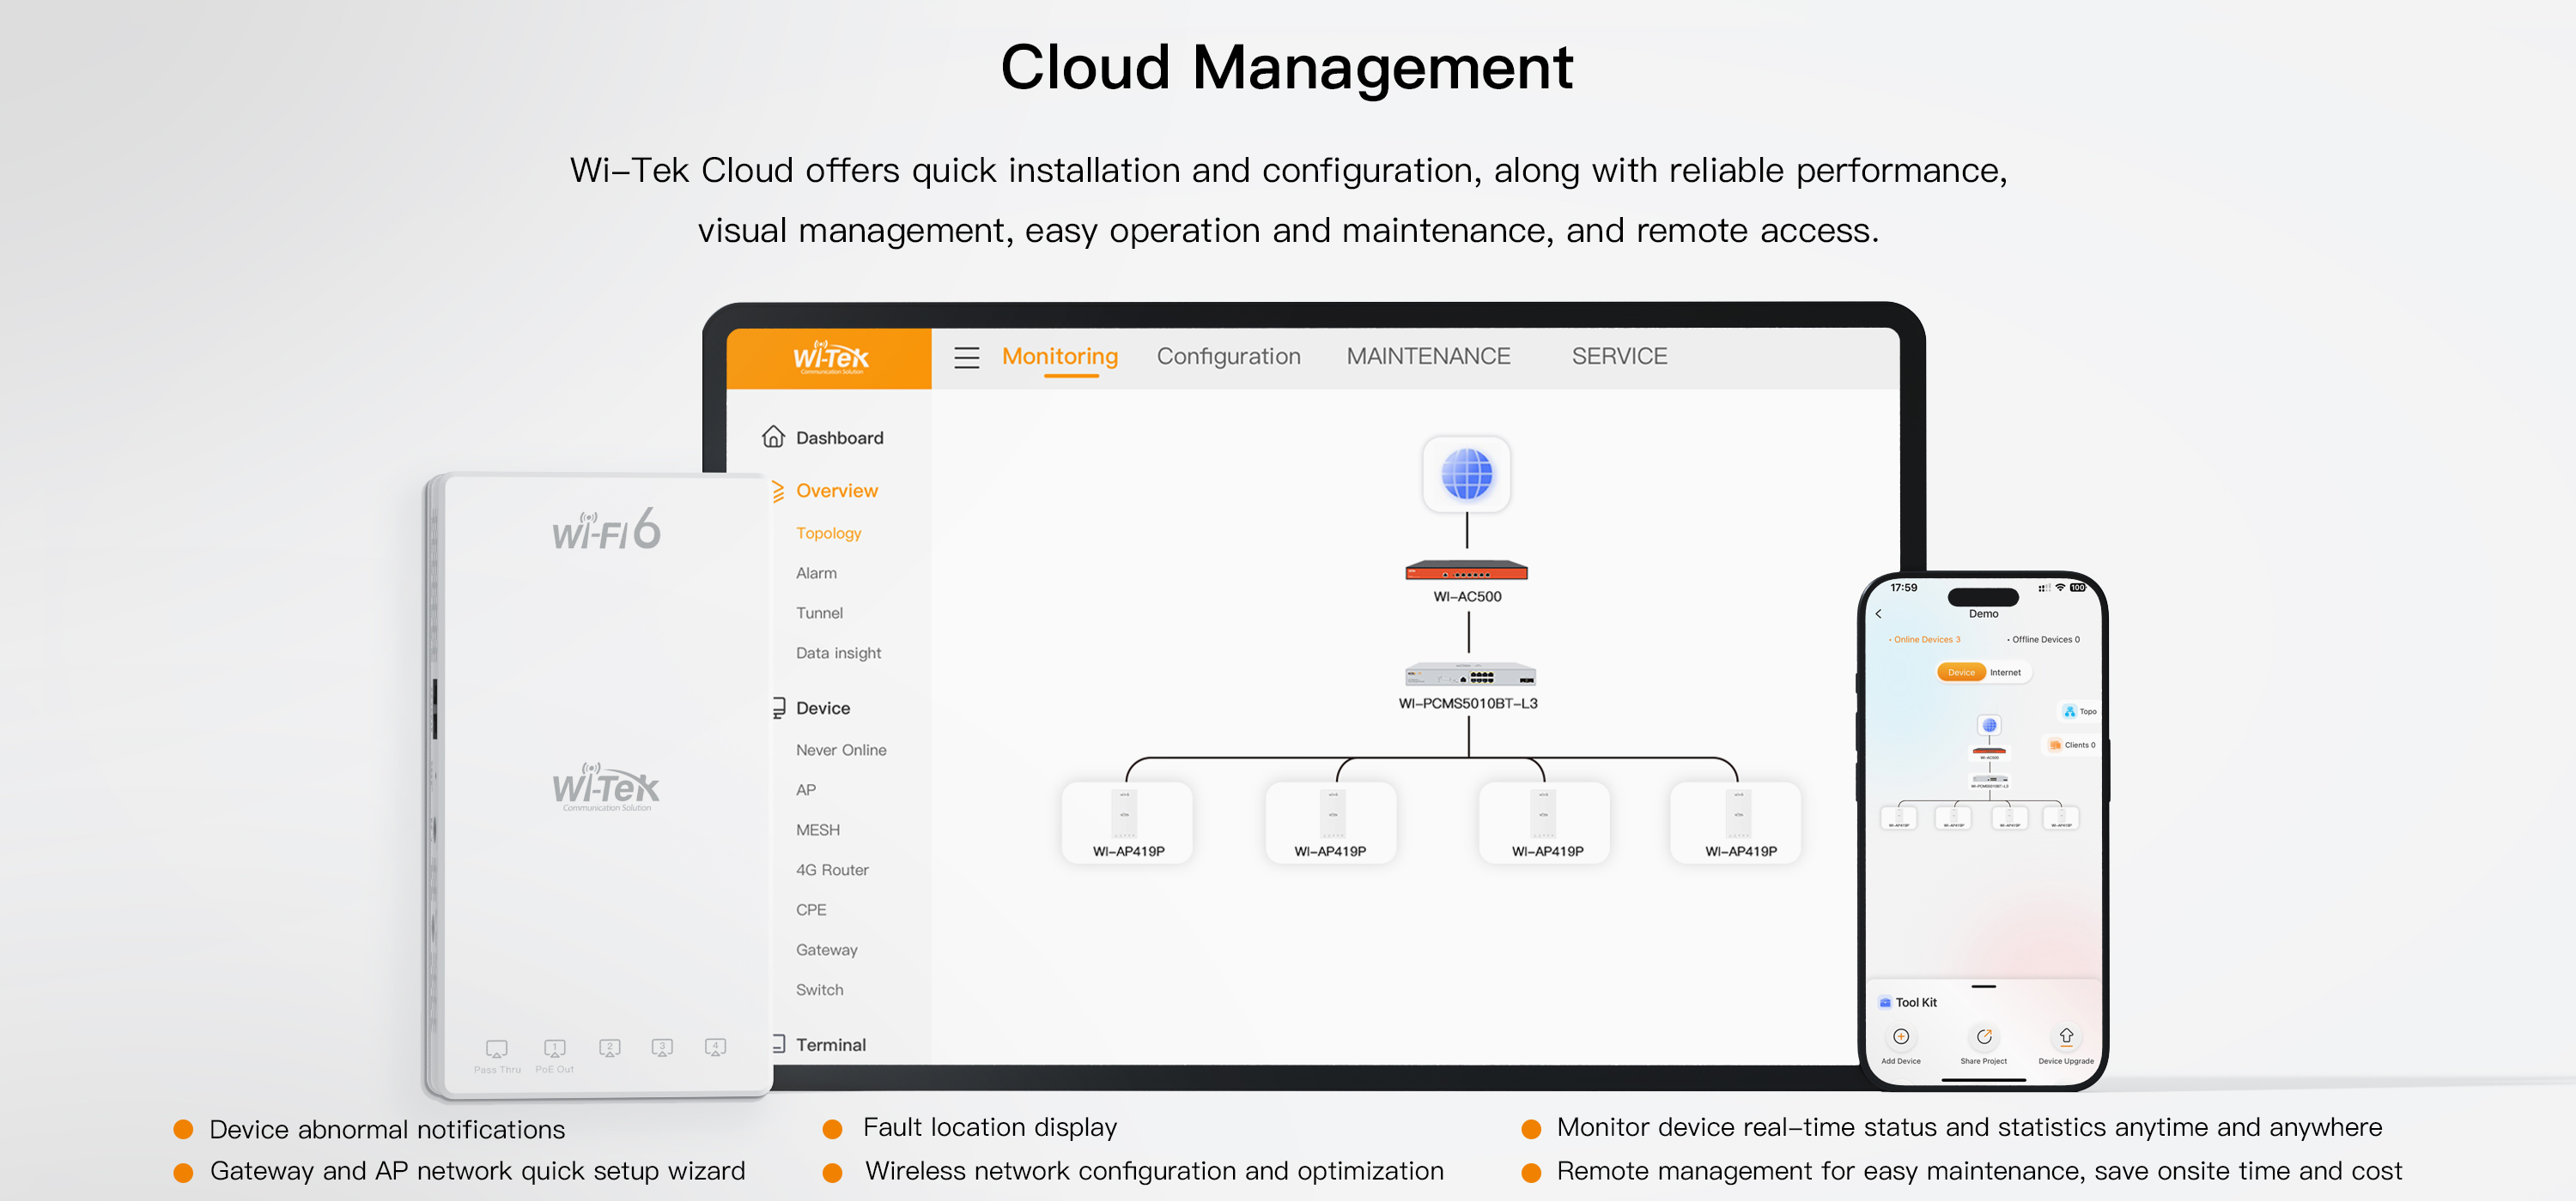Tap the back arrow on phone screen

(1879, 613)
